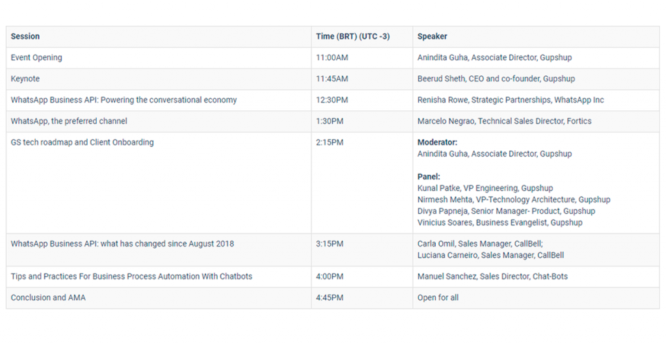The height and width of the screenshot is (344, 666).
Task: Click the Time (BRT) (UTC -3) header
Action: (353, 36)
